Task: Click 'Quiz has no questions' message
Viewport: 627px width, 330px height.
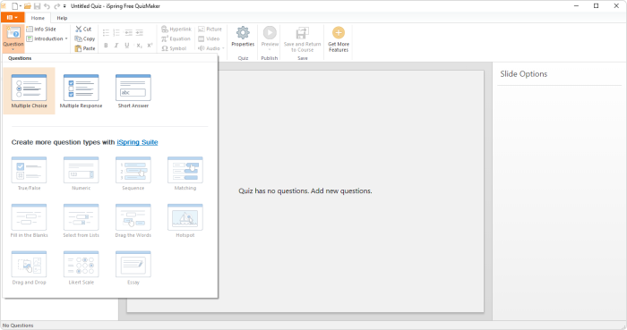Action: (x=305, y=191)
